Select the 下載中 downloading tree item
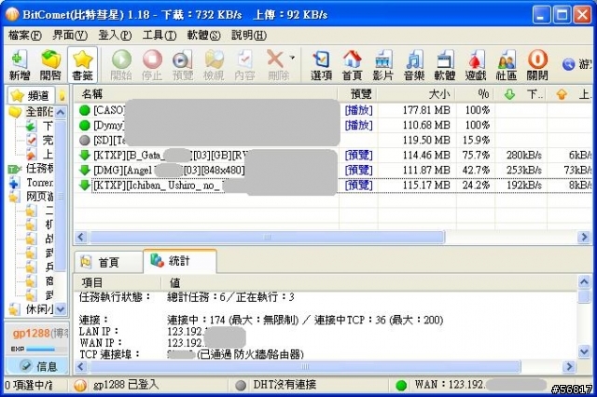 tap(40, 126)
